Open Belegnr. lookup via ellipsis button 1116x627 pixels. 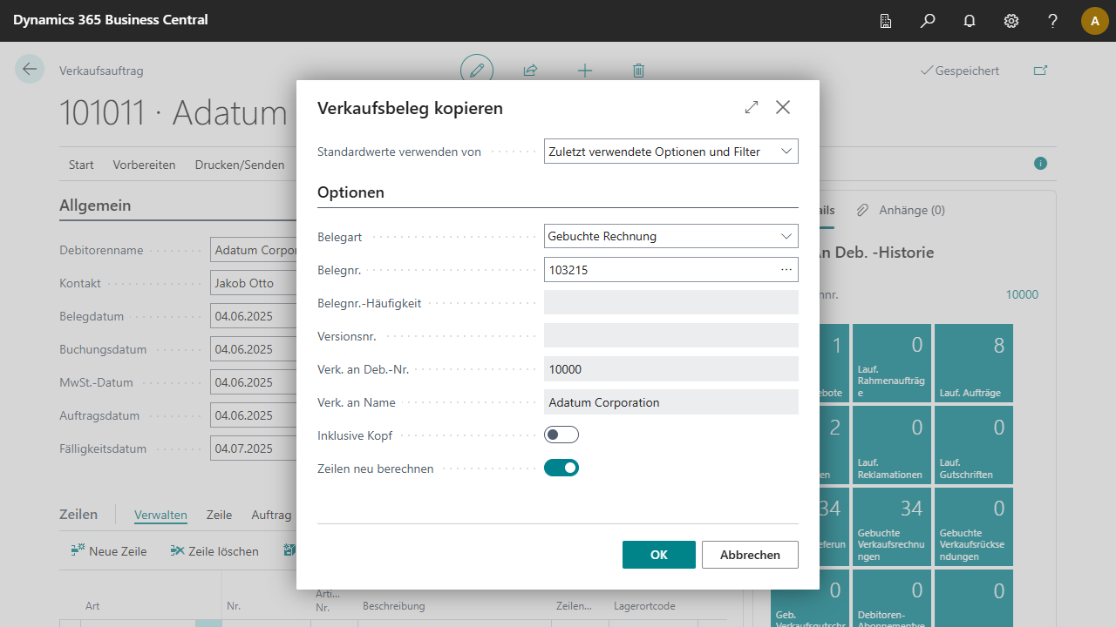coord(786,270)
